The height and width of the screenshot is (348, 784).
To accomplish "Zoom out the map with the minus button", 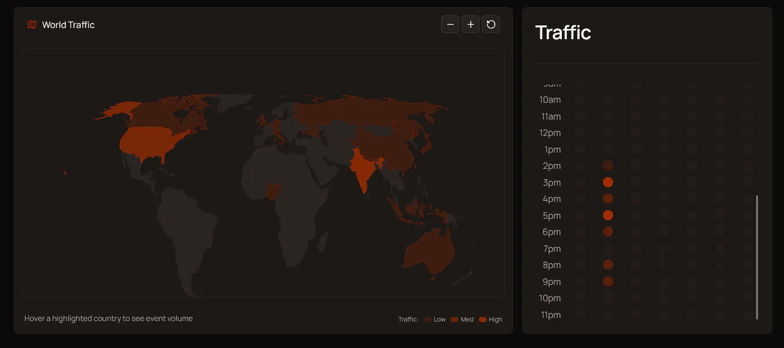I will pos(450,24).
